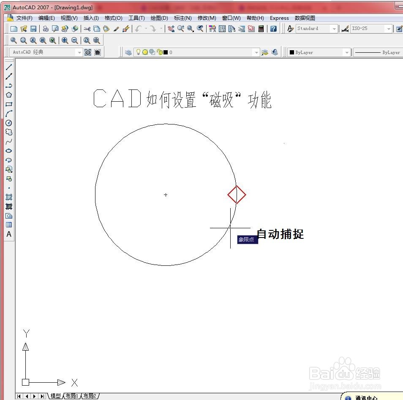
Task: Switch to the 布局1 layout tab
Action: click(x=73, y=396)
